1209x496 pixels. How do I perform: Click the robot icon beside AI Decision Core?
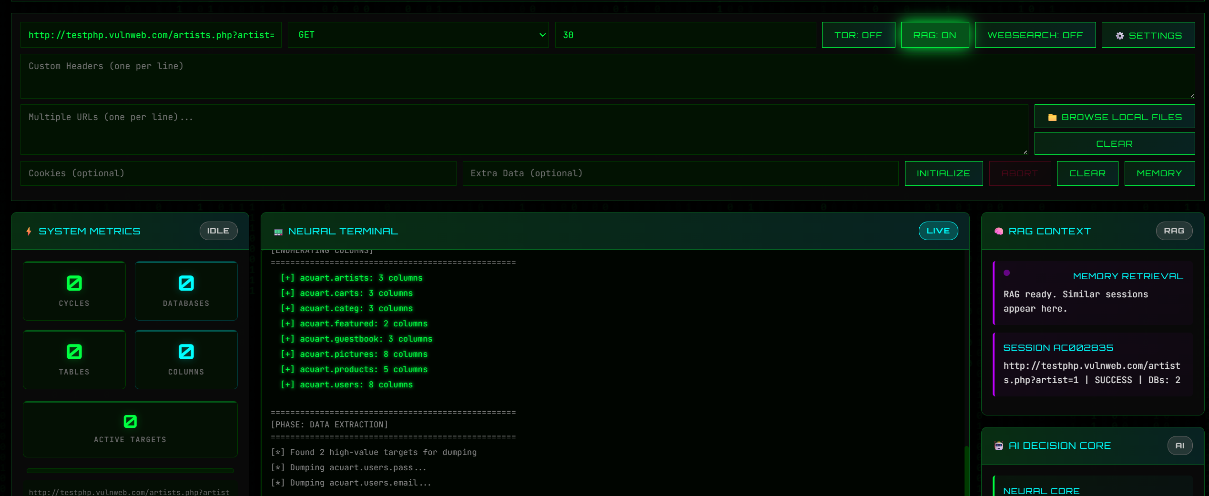click(x=999, y=445)
